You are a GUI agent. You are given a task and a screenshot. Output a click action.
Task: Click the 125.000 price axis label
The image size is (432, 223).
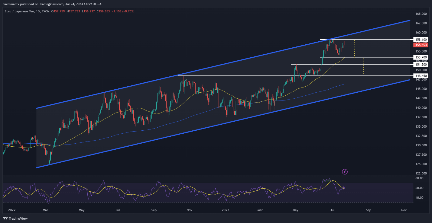tap(421, 164)
